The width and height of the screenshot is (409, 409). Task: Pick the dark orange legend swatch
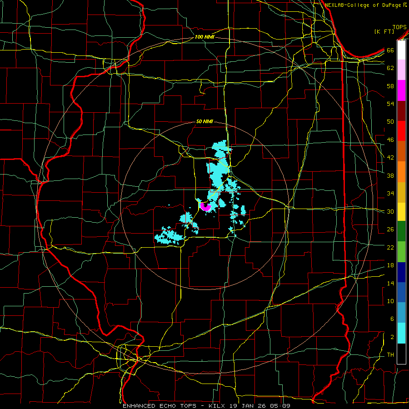(x=401, y=151)
